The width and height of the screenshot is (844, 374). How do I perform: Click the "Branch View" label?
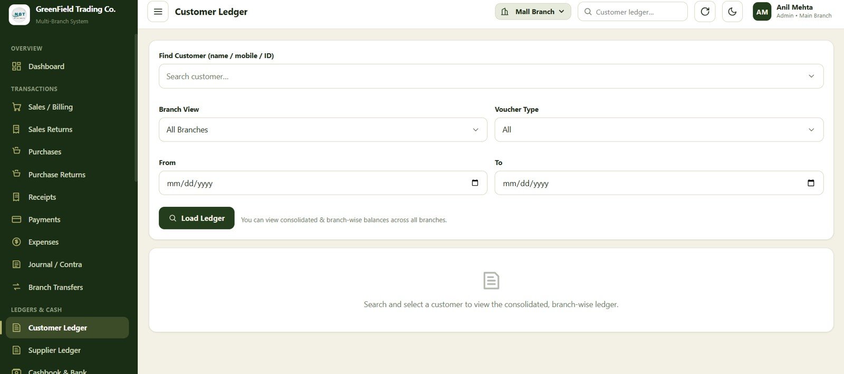click(x=179, y=109)
